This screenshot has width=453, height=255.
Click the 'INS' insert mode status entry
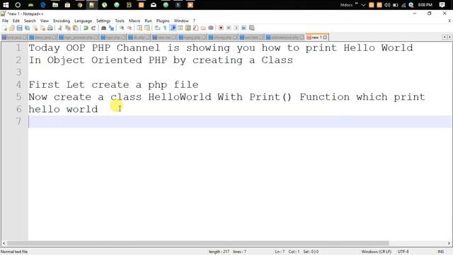pos(441,252)
